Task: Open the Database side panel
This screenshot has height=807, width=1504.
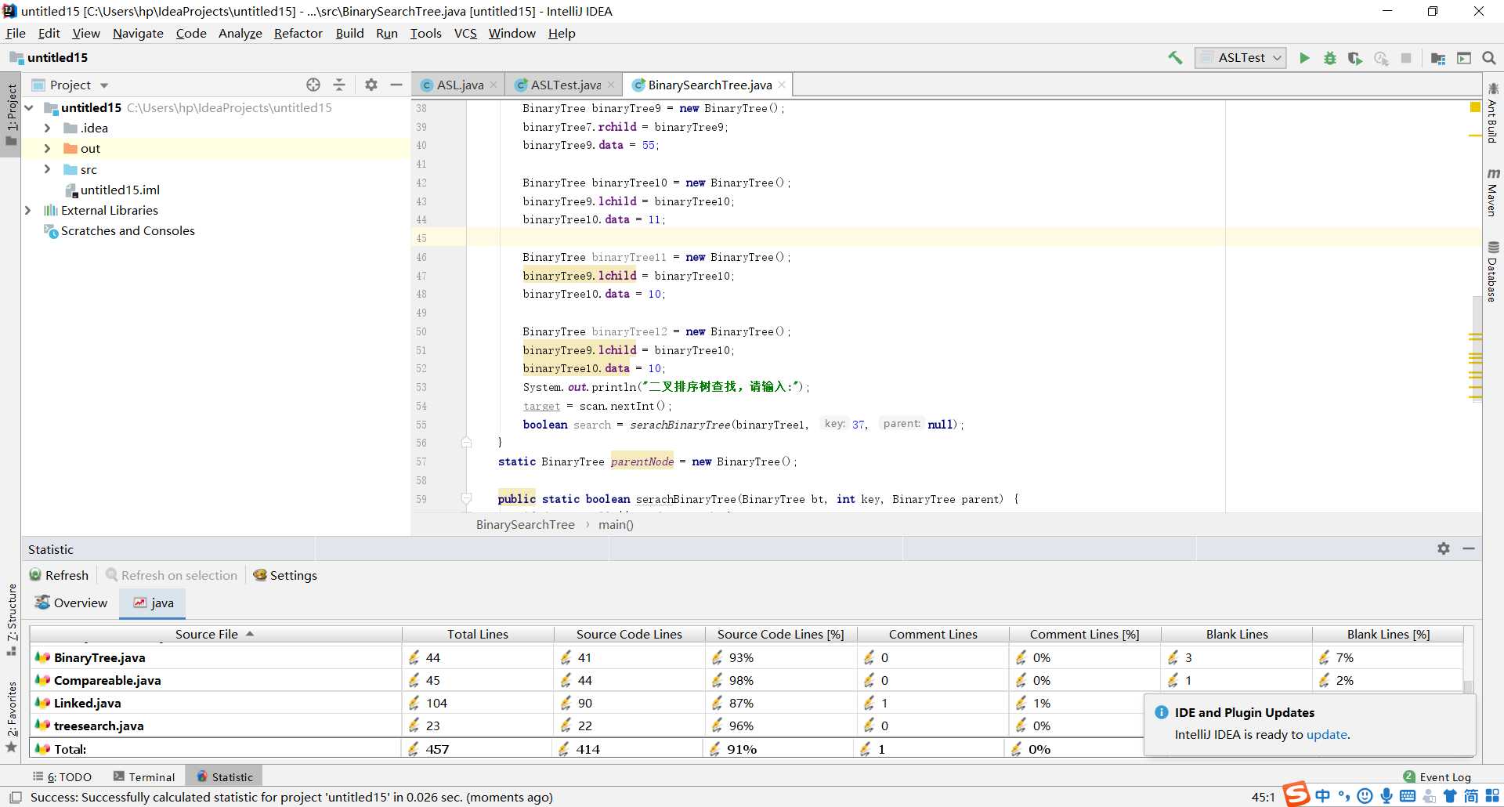Action: pyautogui.click(x=1493, y=272)
